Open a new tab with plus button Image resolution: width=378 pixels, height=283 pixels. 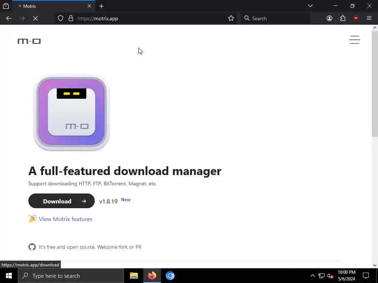pos(102,6)
